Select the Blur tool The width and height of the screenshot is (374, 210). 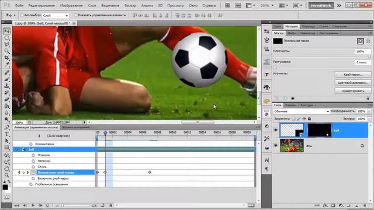pyautogui.click(x=6, y=113)
